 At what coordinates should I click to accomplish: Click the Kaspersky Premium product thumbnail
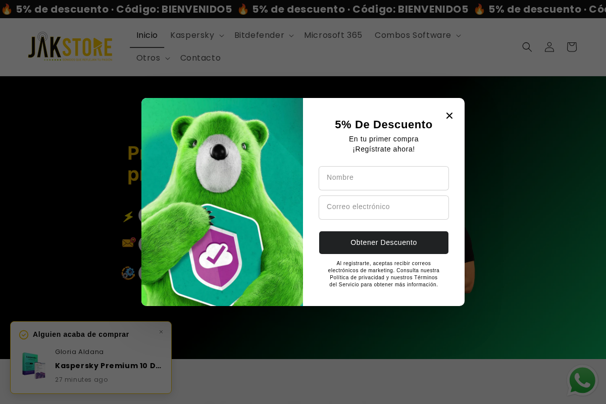point(33,365)
